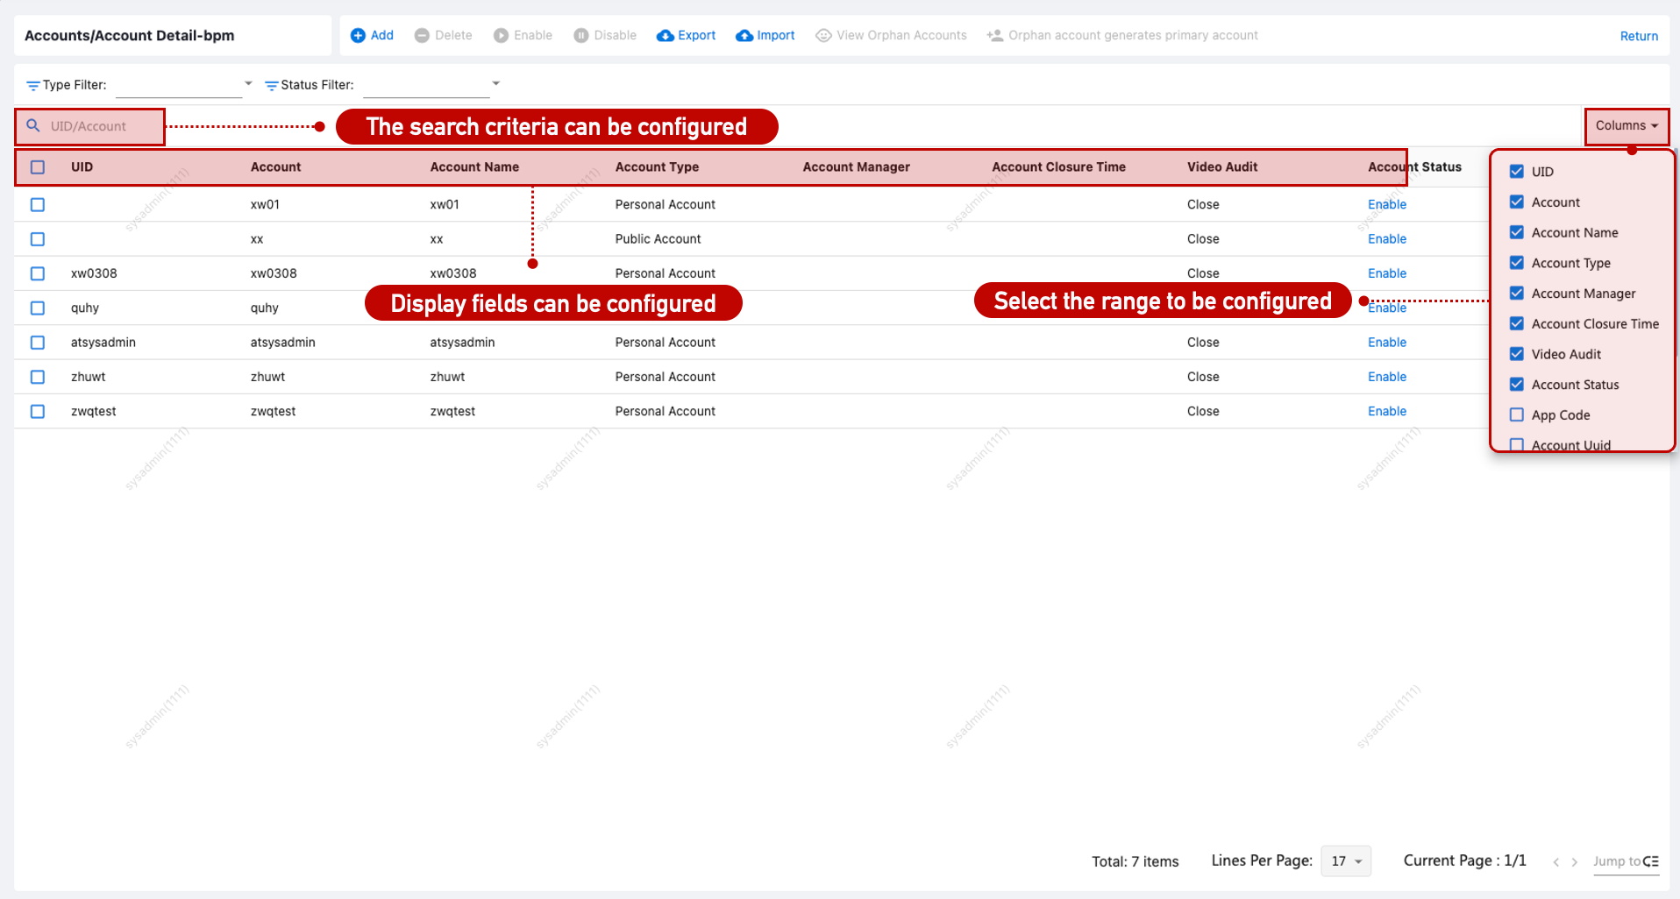Viewport: 1680px width, 899px height.
Task: Click the View Orphan Accounts icon
Action: tap(822, 35)
